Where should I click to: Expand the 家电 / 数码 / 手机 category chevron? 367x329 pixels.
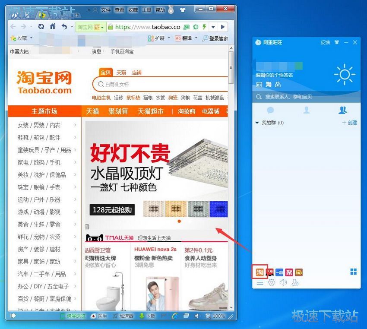(75, 162)
